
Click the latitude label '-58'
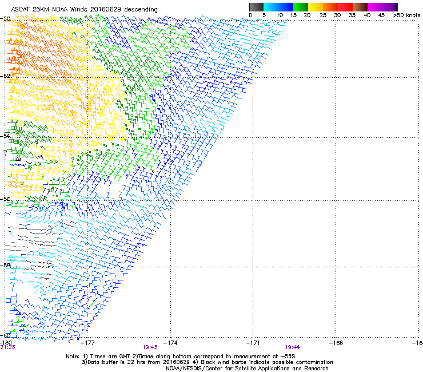[x=6, y=266]
